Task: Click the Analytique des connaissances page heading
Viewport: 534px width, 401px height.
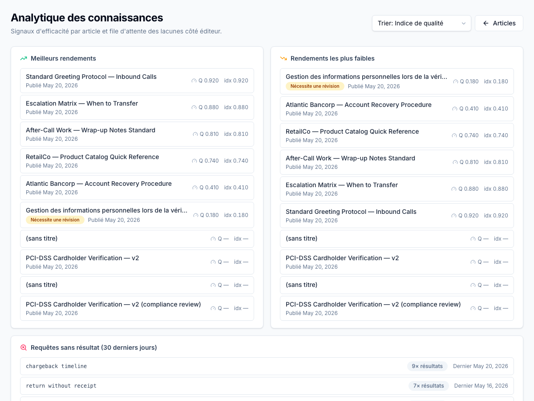Action: point(87,17)
